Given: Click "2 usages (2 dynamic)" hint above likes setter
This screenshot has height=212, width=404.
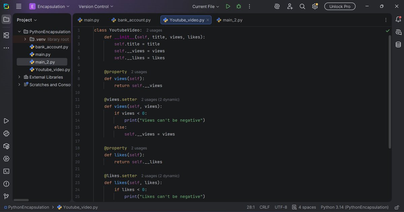Looking at the screenshot, I should click(160, 176).
